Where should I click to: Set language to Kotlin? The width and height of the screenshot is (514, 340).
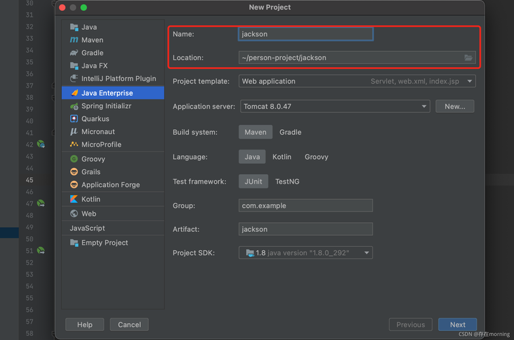282,157
